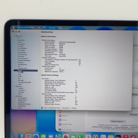Screen dimensions: 138x138
Task: Click the System Report button
Action: [117, 121]
